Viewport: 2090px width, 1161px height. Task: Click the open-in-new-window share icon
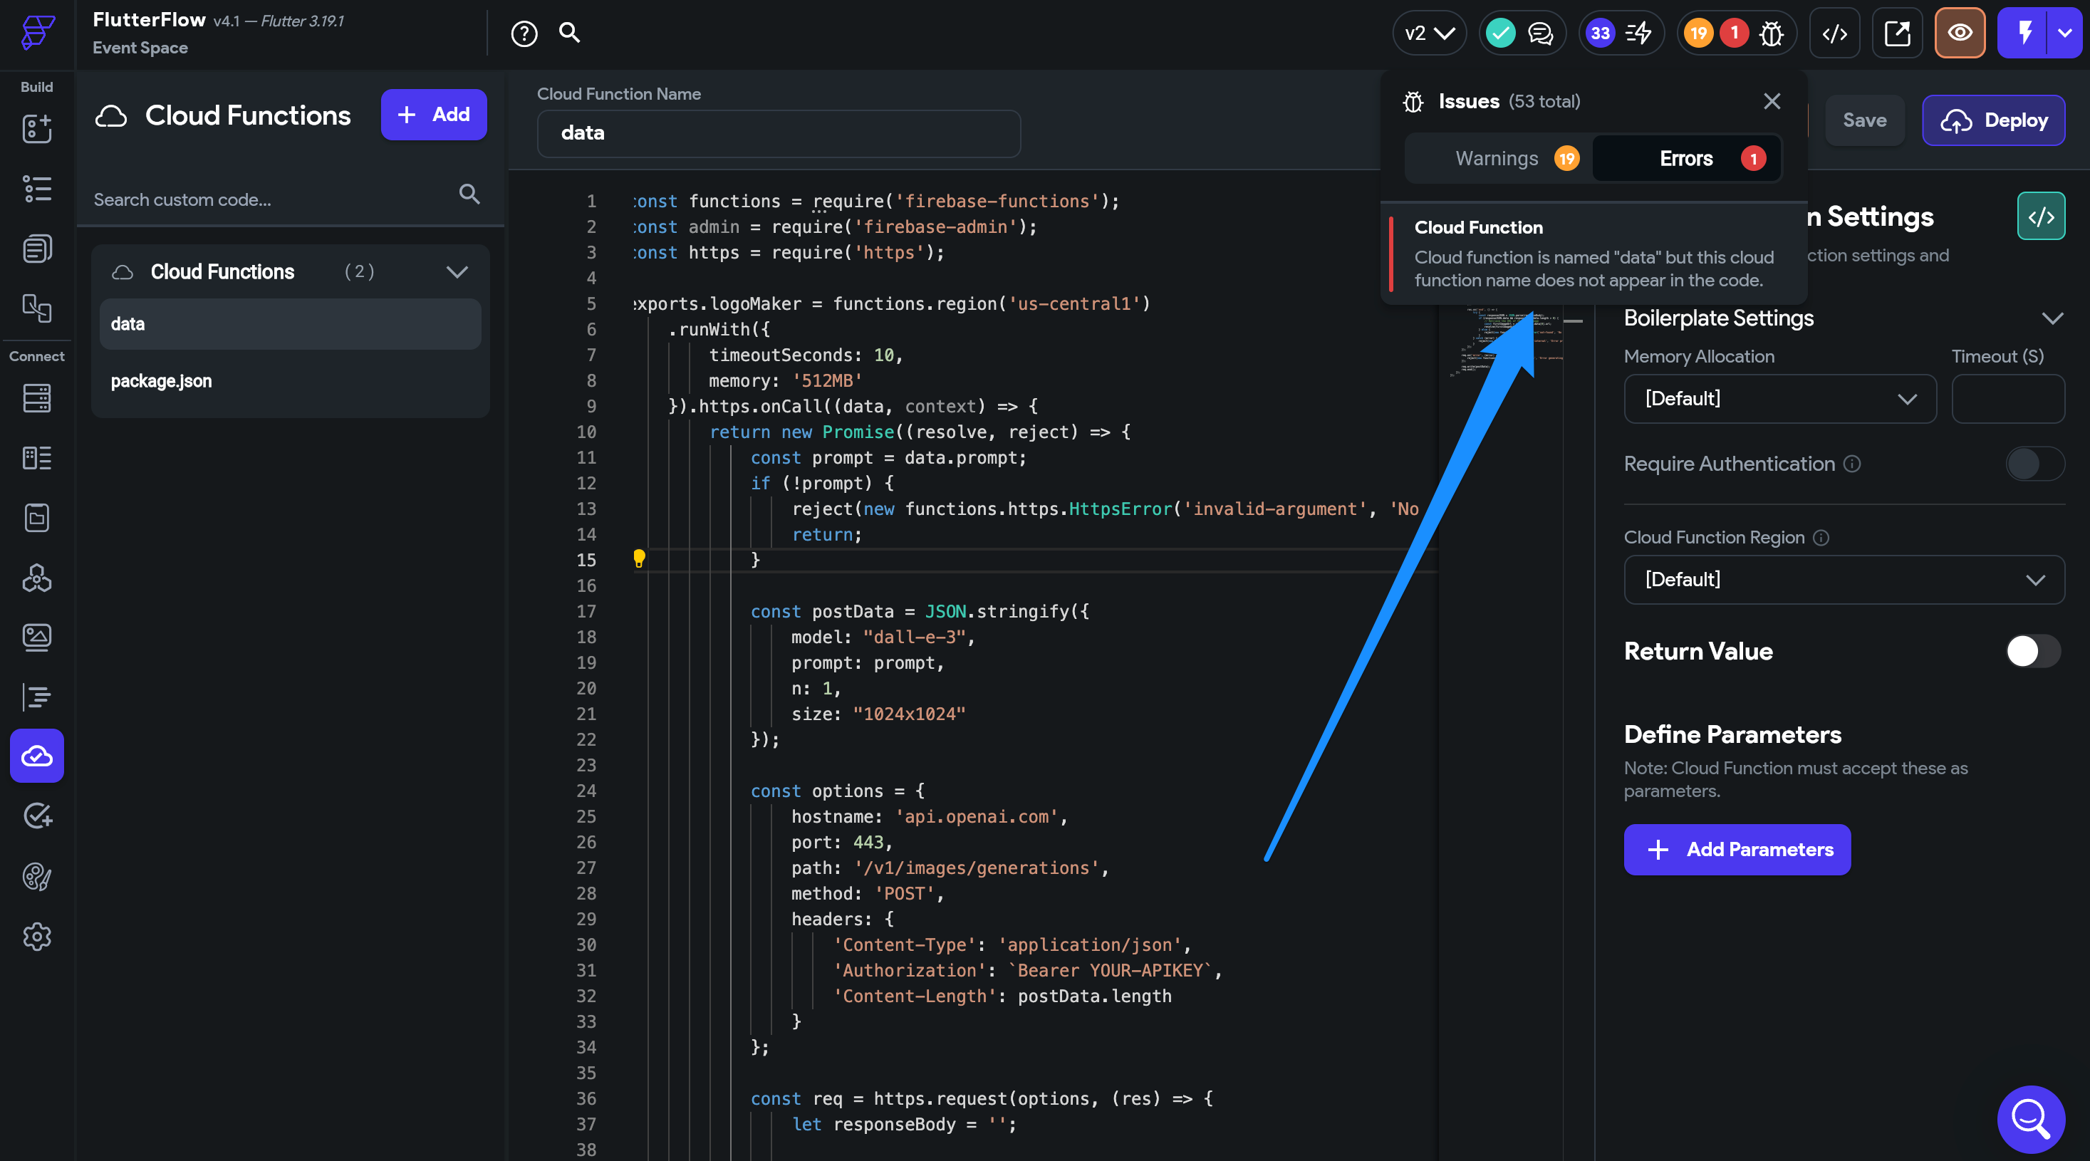click(1897, 33)
